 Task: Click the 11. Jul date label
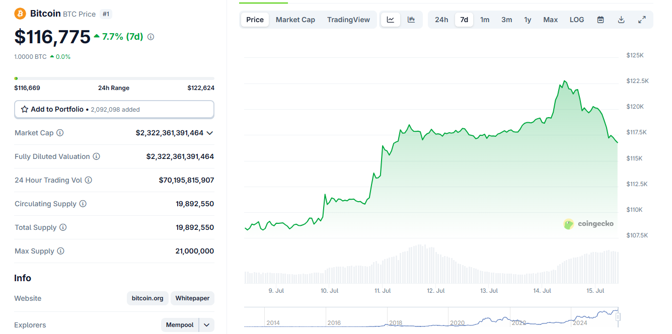383,291
